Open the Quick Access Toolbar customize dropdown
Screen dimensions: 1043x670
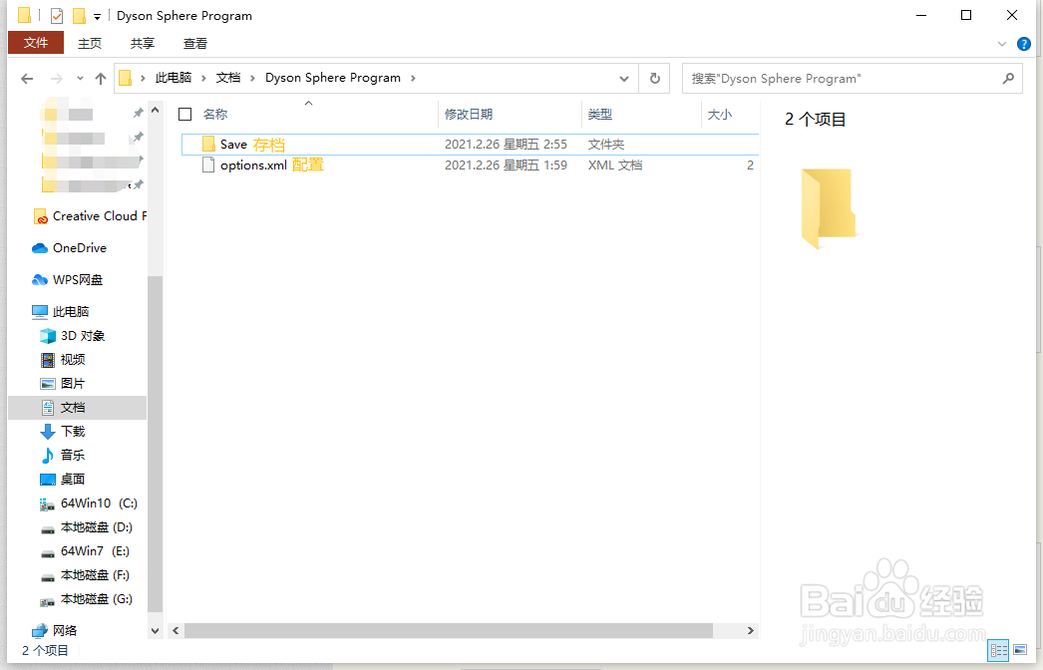tap(97, 17)
